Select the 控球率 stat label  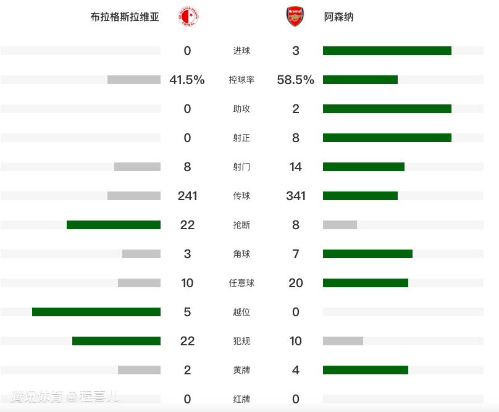point(241,80)
